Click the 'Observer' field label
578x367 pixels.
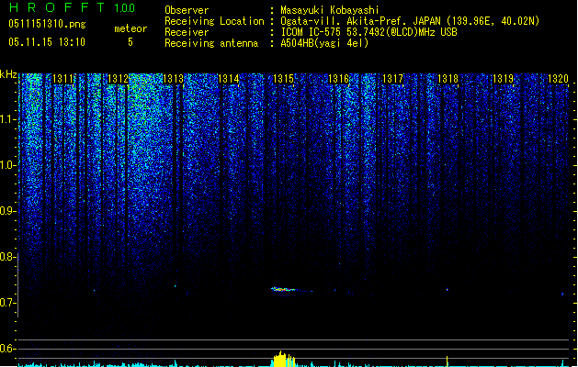(187, 10)
